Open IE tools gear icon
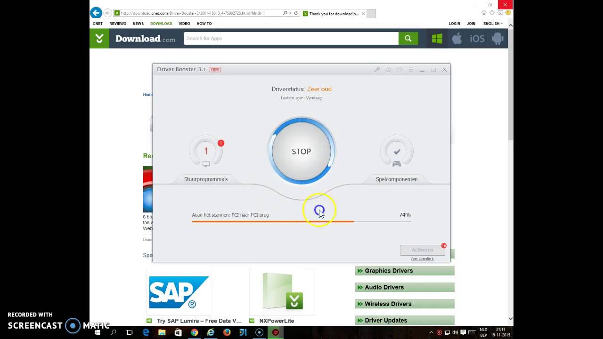This screenshot has height=339, width=603. pyautogui.click(x=500, y=13)
